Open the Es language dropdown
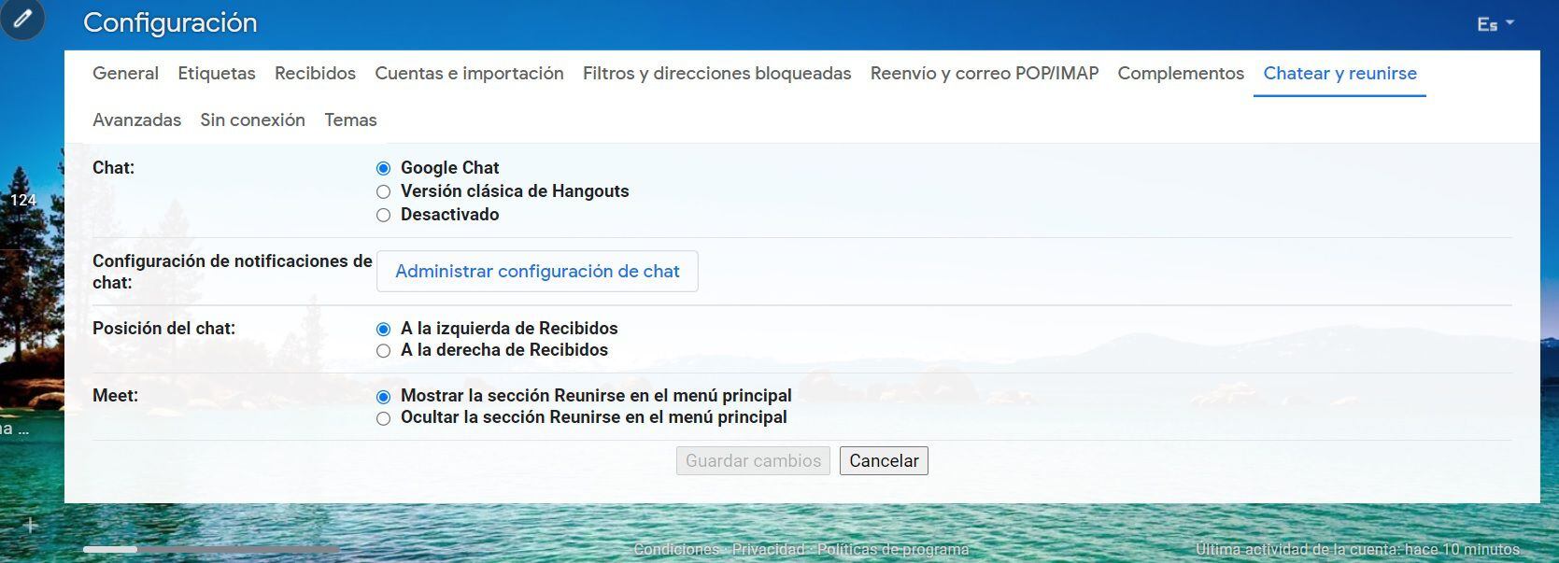1559x563 pixels. (1495, 24)
